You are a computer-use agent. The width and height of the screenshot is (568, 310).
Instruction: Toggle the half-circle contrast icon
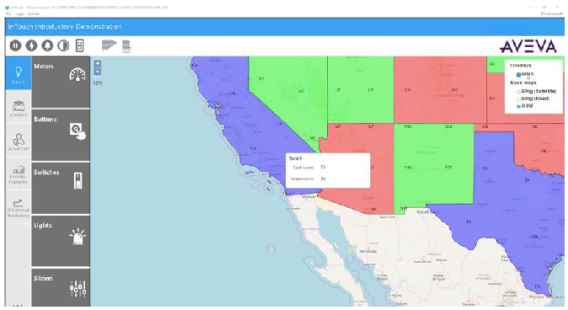tap(63, 45)
